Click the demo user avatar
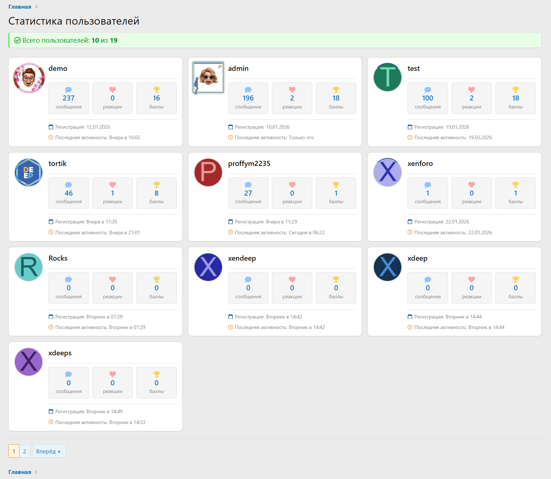 click(x=29, y=78)
